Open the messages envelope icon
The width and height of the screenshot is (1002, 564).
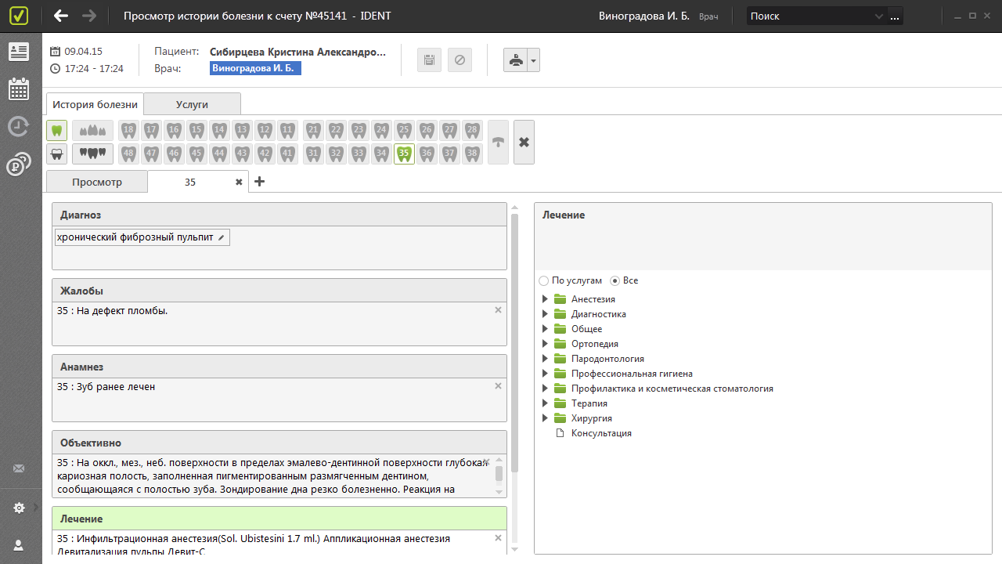19,469
